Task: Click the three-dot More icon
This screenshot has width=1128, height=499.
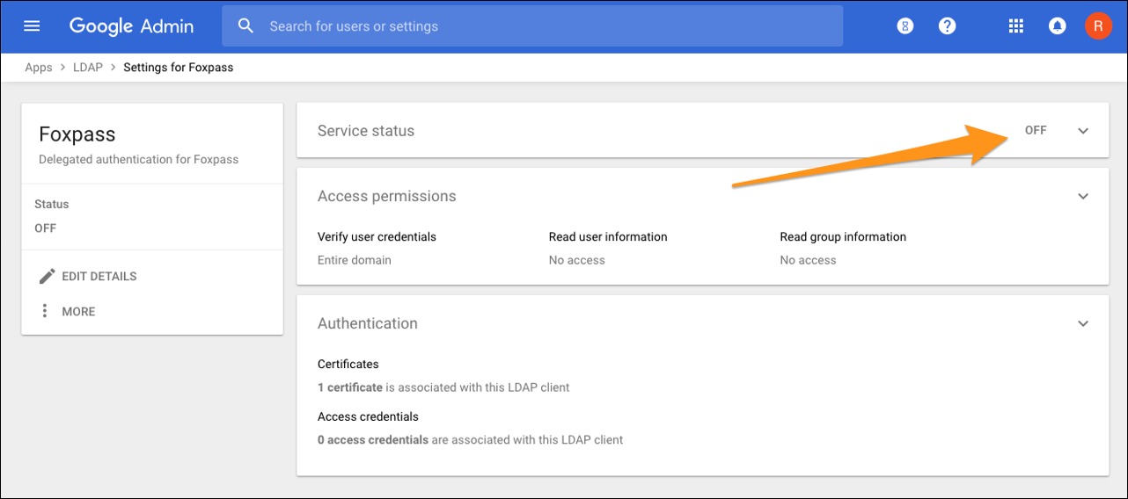Action: click(45, 312)
